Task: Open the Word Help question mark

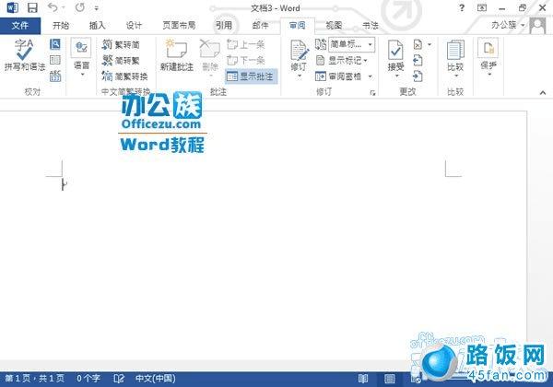Action: [x=462, y=7]
